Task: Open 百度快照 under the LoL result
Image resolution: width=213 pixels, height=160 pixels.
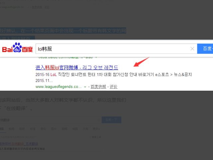Action: [99, 87]
